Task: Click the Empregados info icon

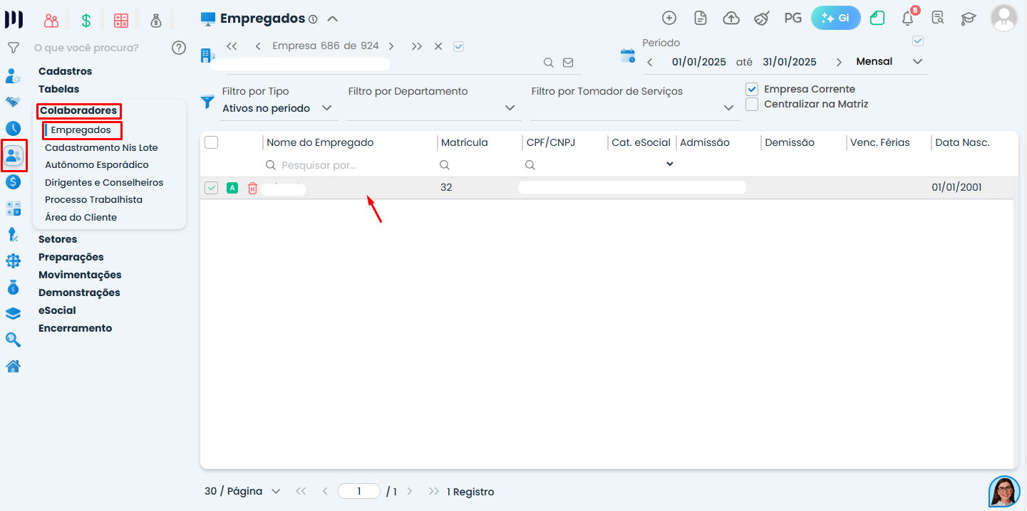Action: (313, 19)
